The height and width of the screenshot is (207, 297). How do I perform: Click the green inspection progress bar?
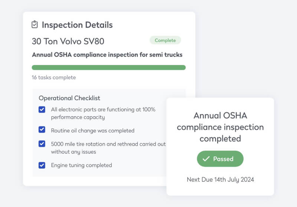tap(108, 68)
